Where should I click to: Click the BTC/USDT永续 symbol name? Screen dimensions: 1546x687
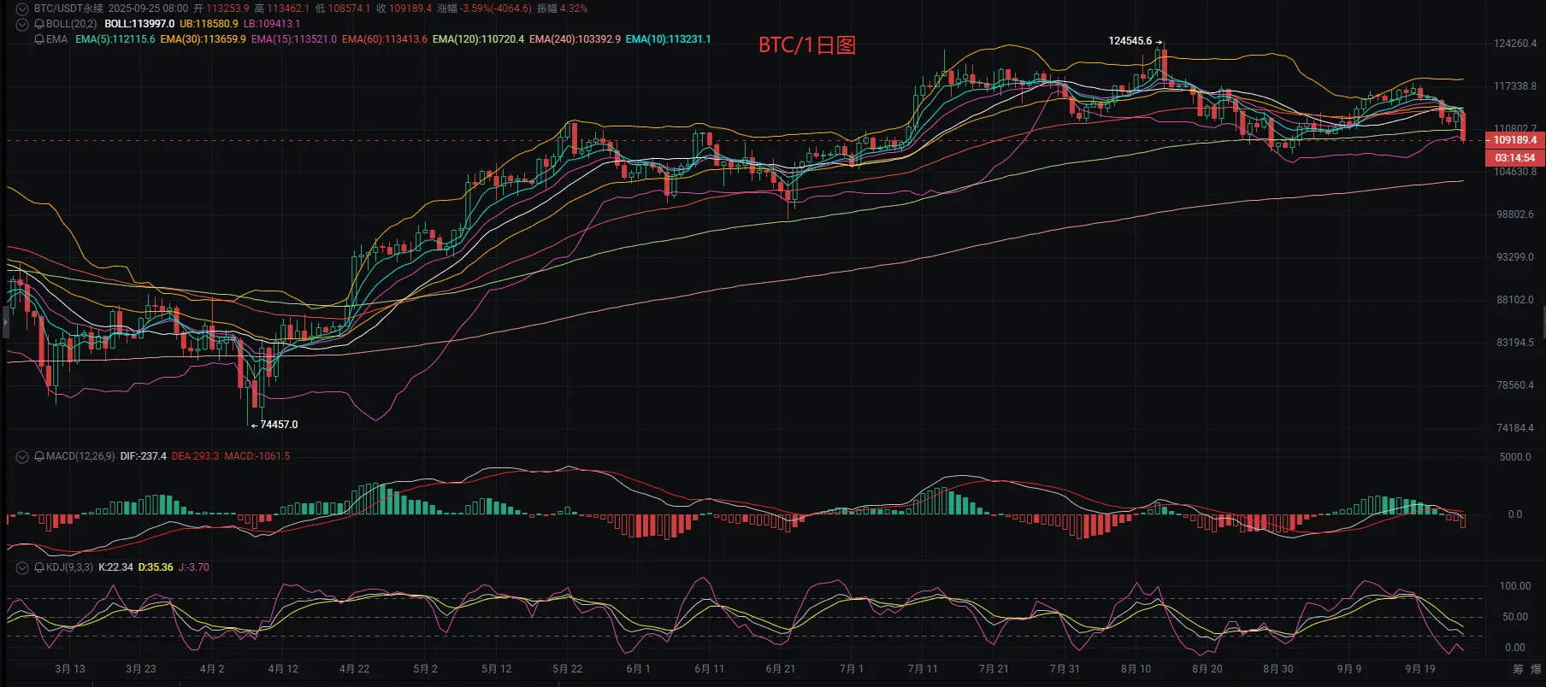coord(68,9)
